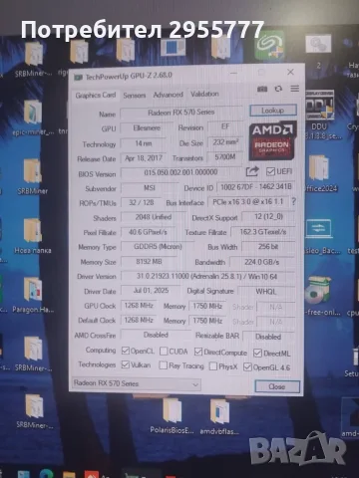Click the AMD Radeon Graphics logo
The height and width of the screenshot is (478, 359).
[x=272, y=141]
